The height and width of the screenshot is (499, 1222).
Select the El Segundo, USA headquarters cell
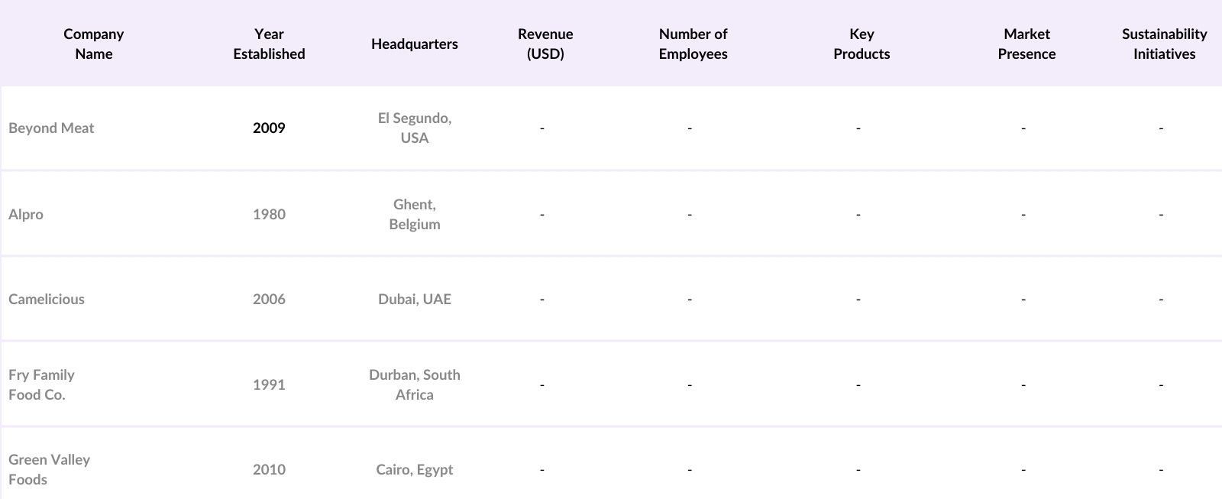(415, 128)
